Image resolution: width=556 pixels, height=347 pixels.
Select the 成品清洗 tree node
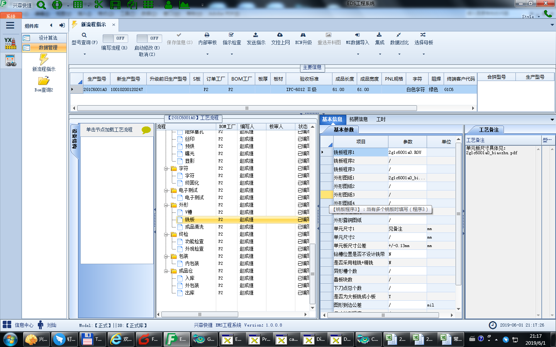point(194,227)
